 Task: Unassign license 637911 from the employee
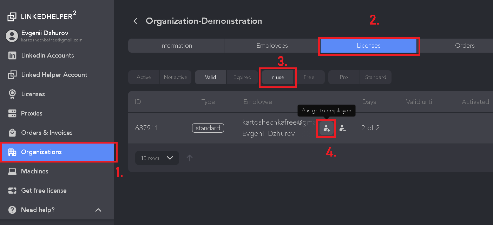[343, 128]
